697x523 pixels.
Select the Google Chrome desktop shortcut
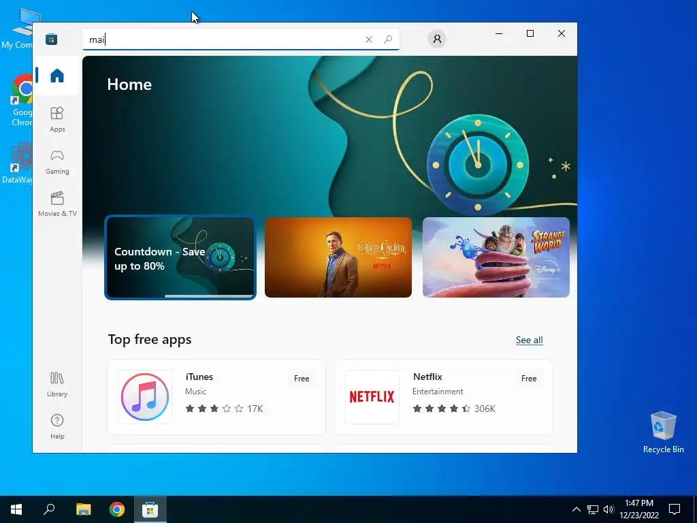tap(22, 100)
